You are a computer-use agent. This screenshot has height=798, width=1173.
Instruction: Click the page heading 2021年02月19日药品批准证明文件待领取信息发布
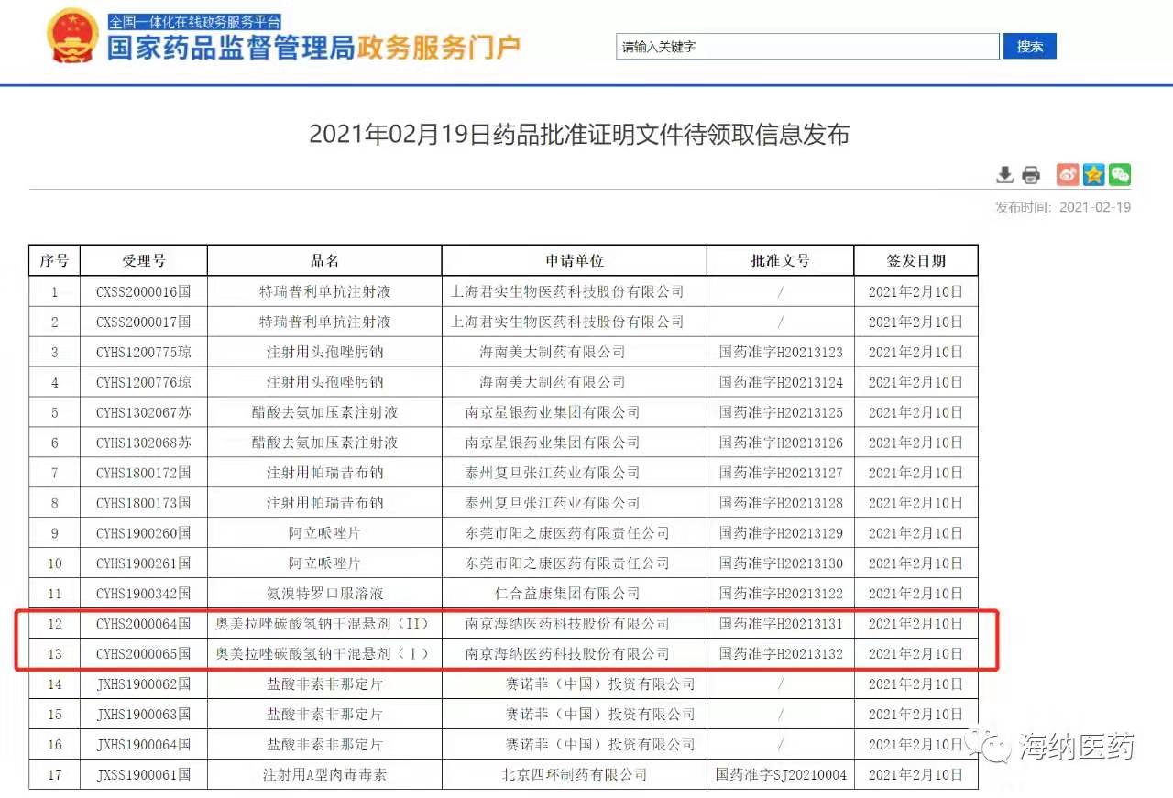tap(579, 135)
